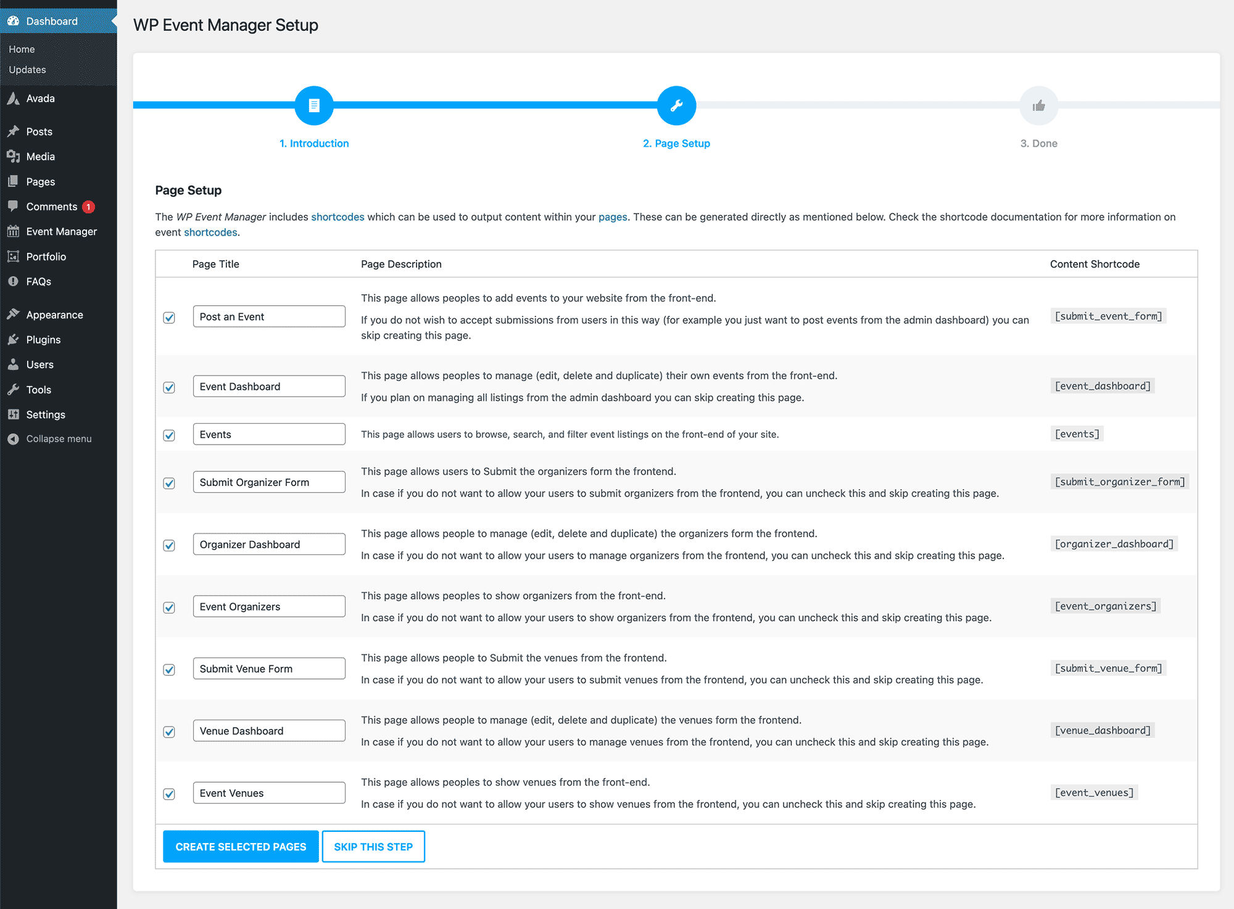Screen dimensions: 1234x909
Task: Open the Settings menu item
Action: coord(58,414)
